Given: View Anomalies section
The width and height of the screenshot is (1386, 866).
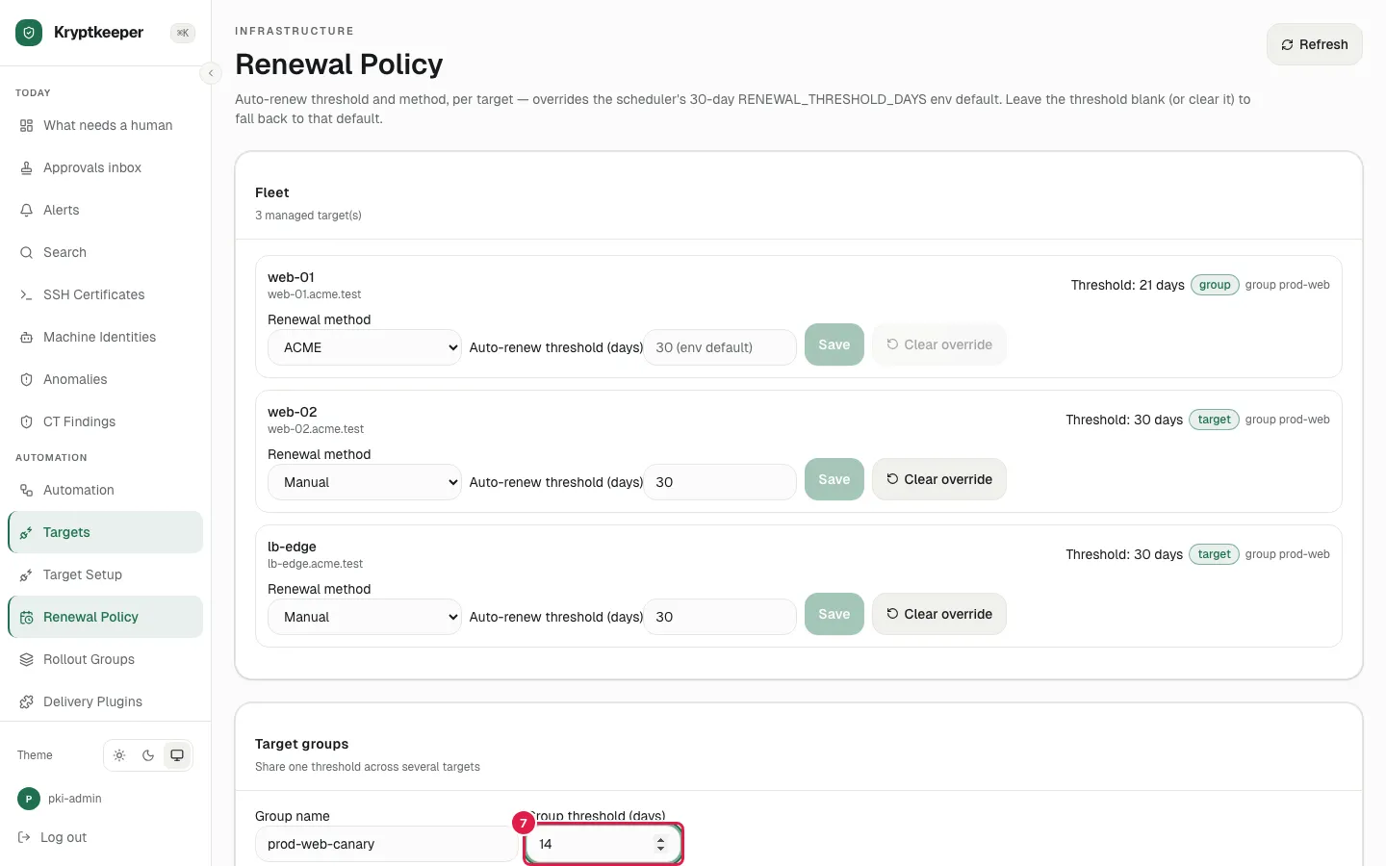Looking at the screenshot, I should [106, 379].
